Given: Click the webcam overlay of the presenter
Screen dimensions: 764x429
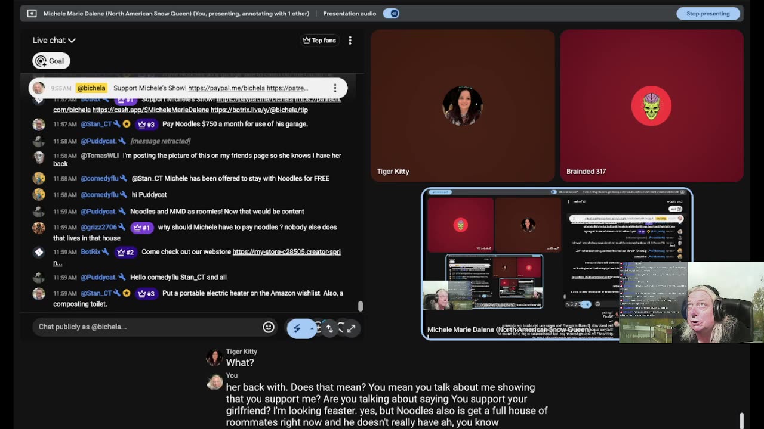Looking at the screenshot, I should click(691, 303).
